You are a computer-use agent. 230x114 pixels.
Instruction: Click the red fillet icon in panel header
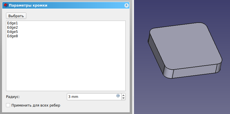click(6, 5)
